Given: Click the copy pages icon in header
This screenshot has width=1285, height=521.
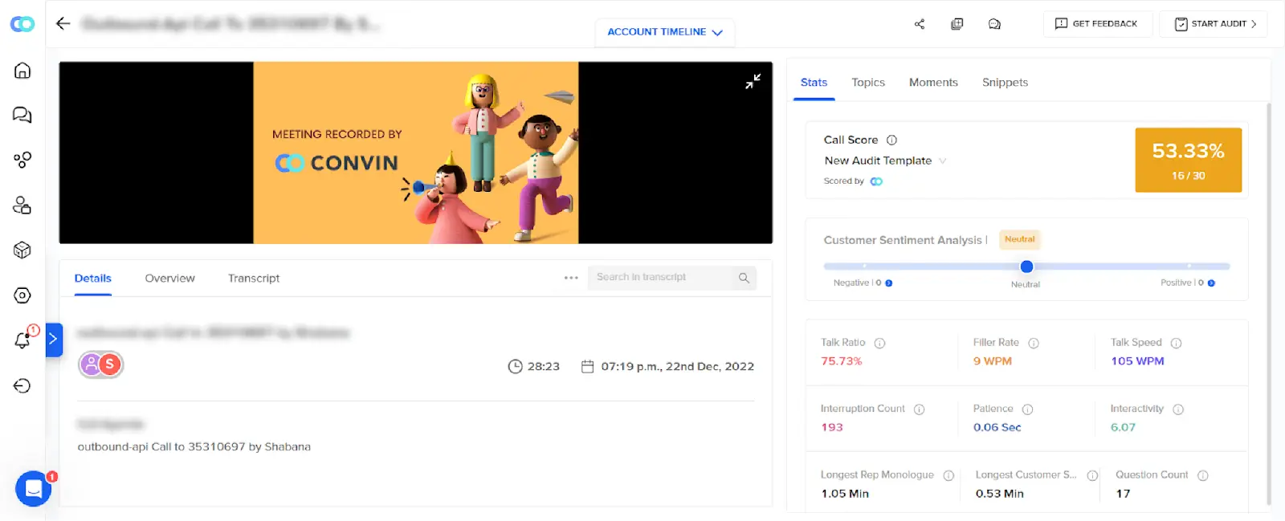Looking at the screenshot, I should tap(957, 24).
